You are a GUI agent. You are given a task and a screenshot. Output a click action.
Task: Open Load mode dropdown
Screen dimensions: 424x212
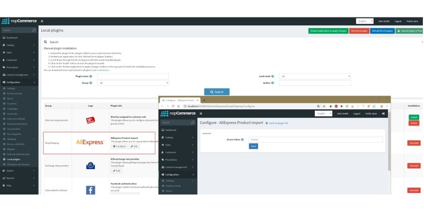point(315,76)
